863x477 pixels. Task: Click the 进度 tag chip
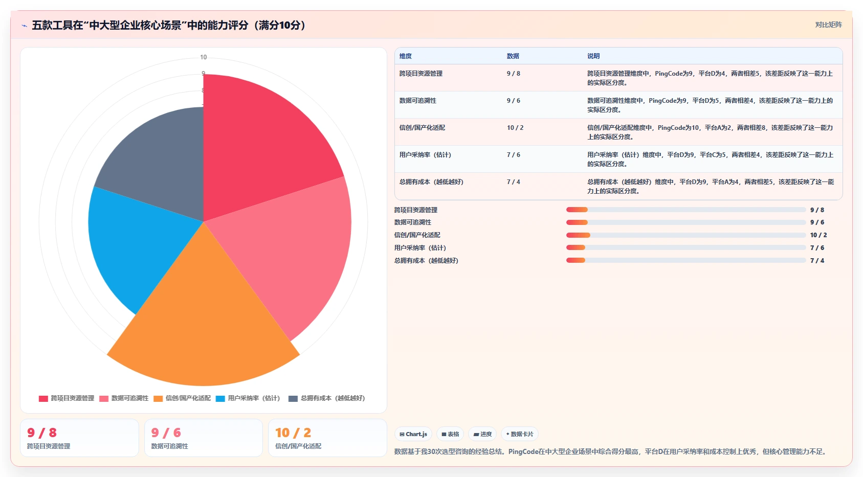pos(482,434)
